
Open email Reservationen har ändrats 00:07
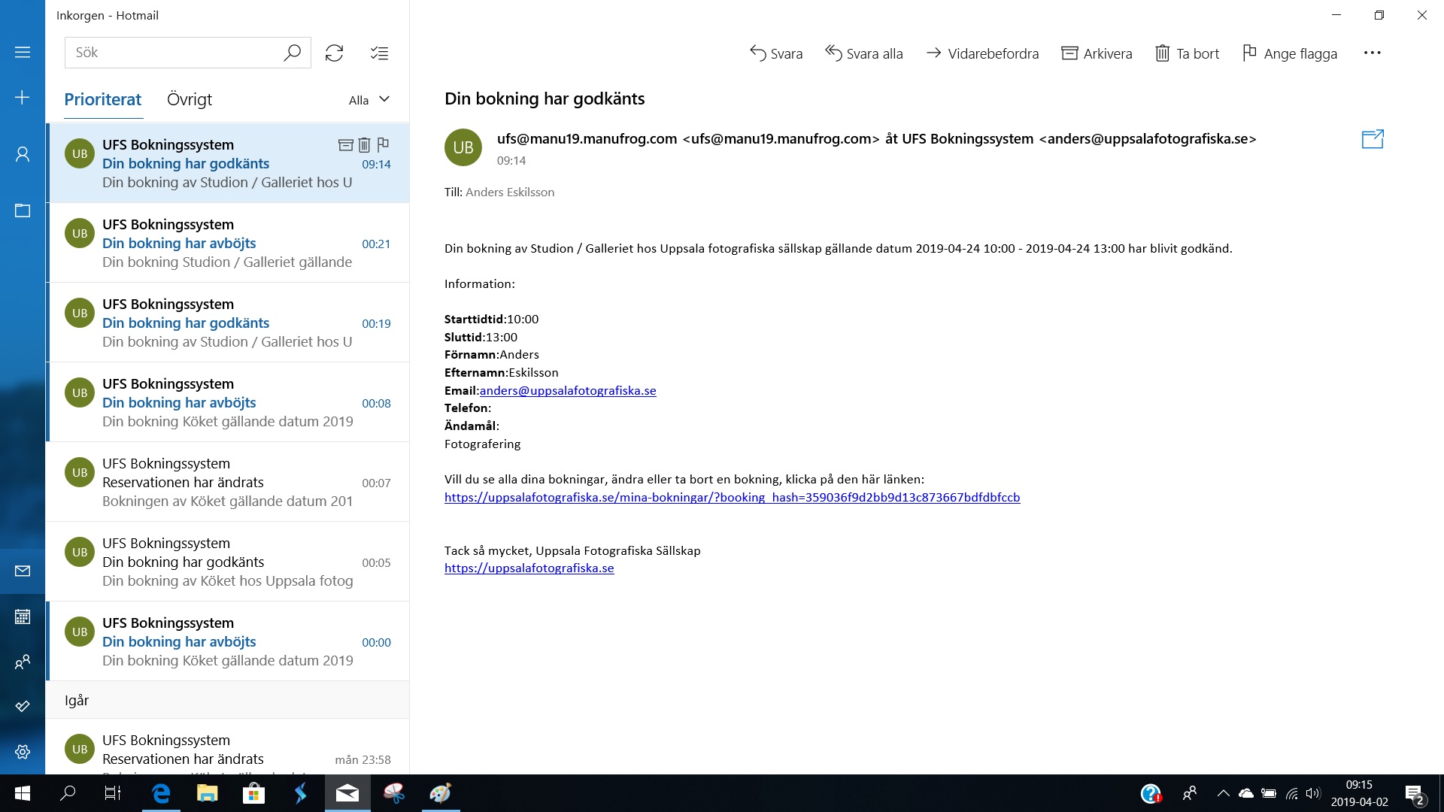[x=228, y=482]
